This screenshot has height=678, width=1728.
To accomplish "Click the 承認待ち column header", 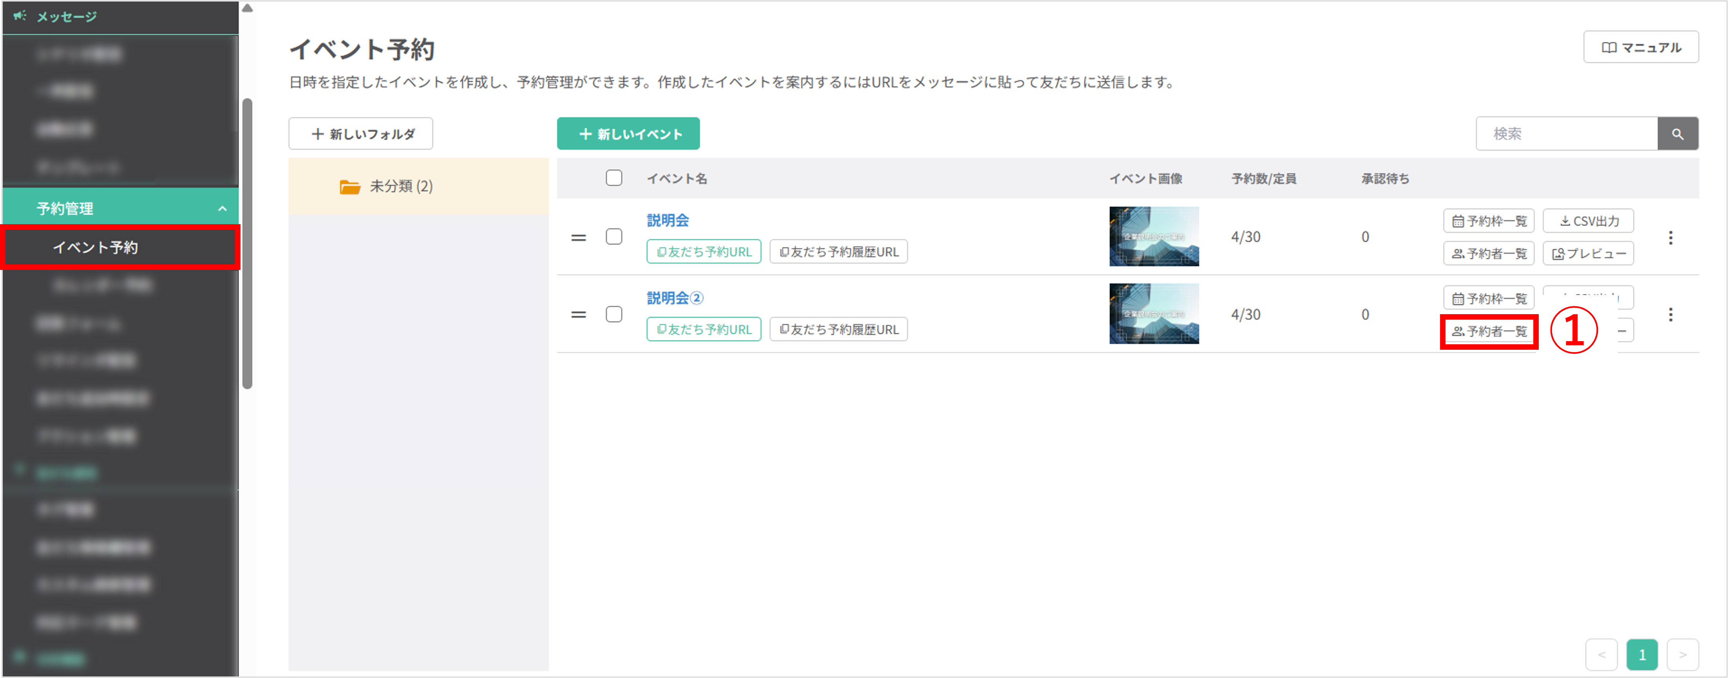I will (x=1384, y=179).
